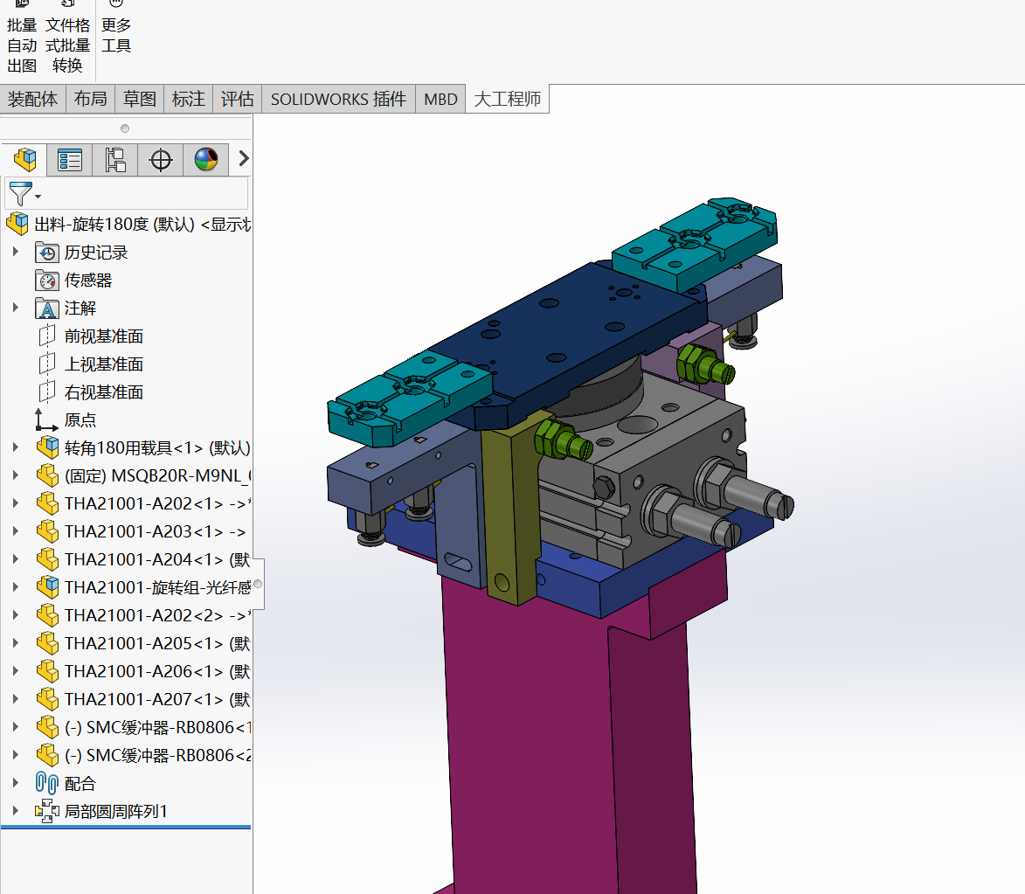The image size is (1025, 894).
Task: Select the 转角180用载具 subassembly icon
Action: 47,448
